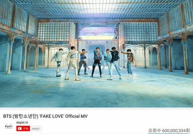This screenshot has height=134, width=193.
Task: Click the 2950만 subscriber count box
Action: [x=36, y=129]
